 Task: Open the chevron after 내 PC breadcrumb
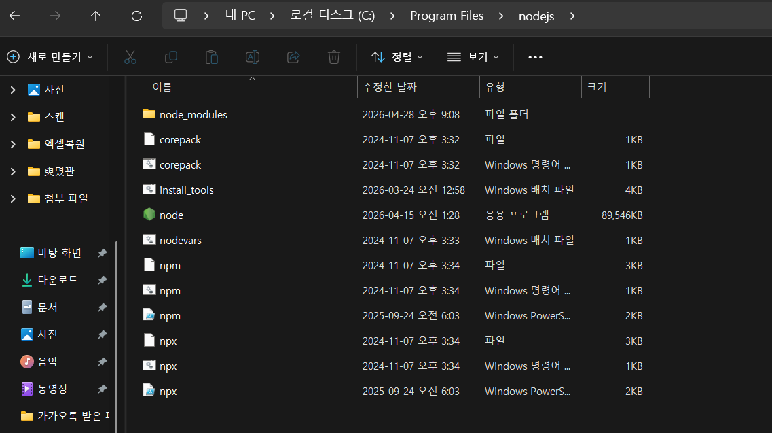272,16
